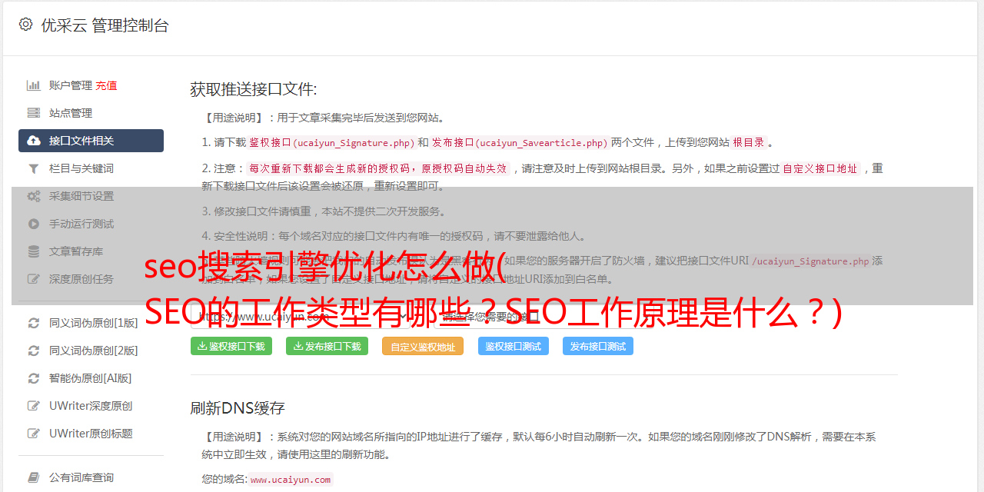This screenshot has width=984, height=492.
Task: Click the gear icon beside 优采云 管理控制台
Action: coord(25,25)
